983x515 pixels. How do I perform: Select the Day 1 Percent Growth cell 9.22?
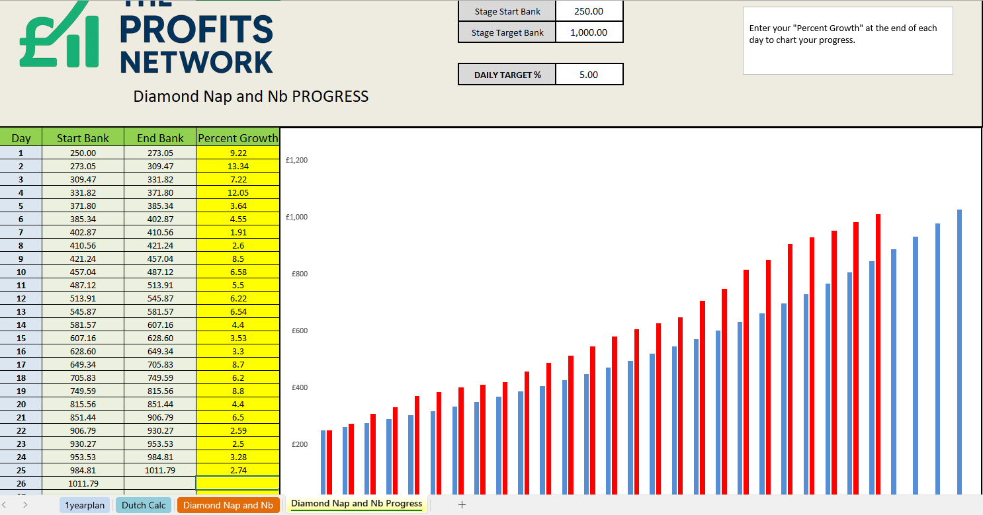coord(238,153)
